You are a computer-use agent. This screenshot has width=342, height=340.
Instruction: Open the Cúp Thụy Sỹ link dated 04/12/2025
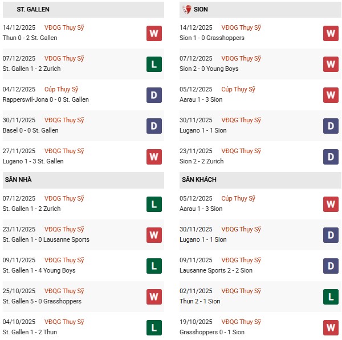point(62,89)
